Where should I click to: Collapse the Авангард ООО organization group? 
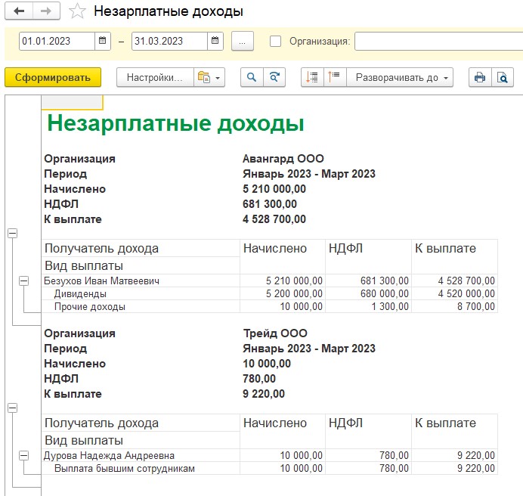pos(12,234)
